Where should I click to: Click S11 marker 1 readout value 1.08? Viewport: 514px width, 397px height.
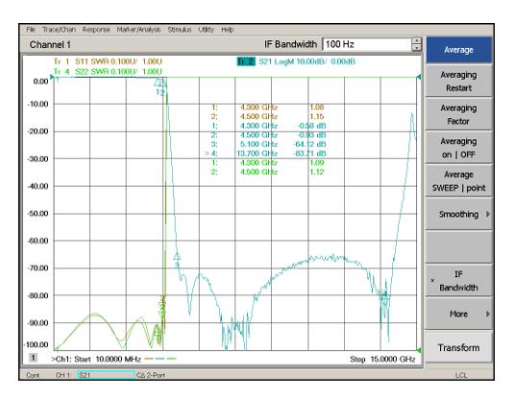tap(317, 107)
